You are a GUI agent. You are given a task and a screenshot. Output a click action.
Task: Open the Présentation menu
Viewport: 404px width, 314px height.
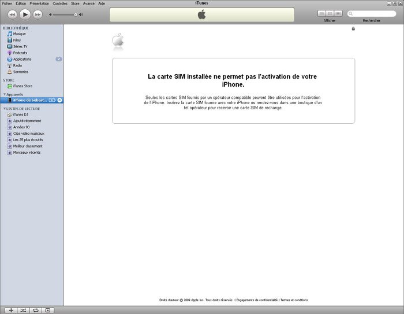[x=39, y=3]
